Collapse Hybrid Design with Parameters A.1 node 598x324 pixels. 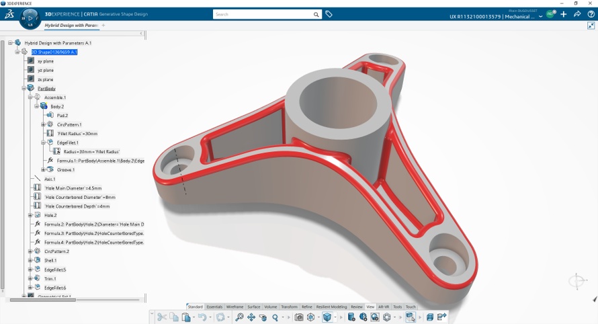click(10, 43)
